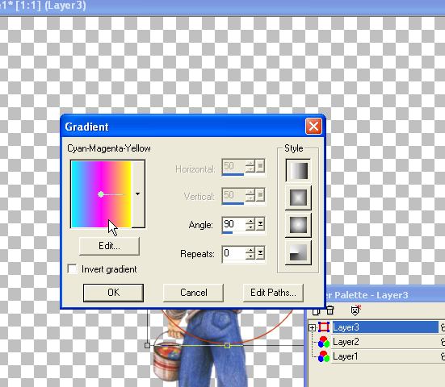The height and width of the screenshot is (387, 445).
Task: Select the linear gradient style icon
Action: click(x=298, y=170)
